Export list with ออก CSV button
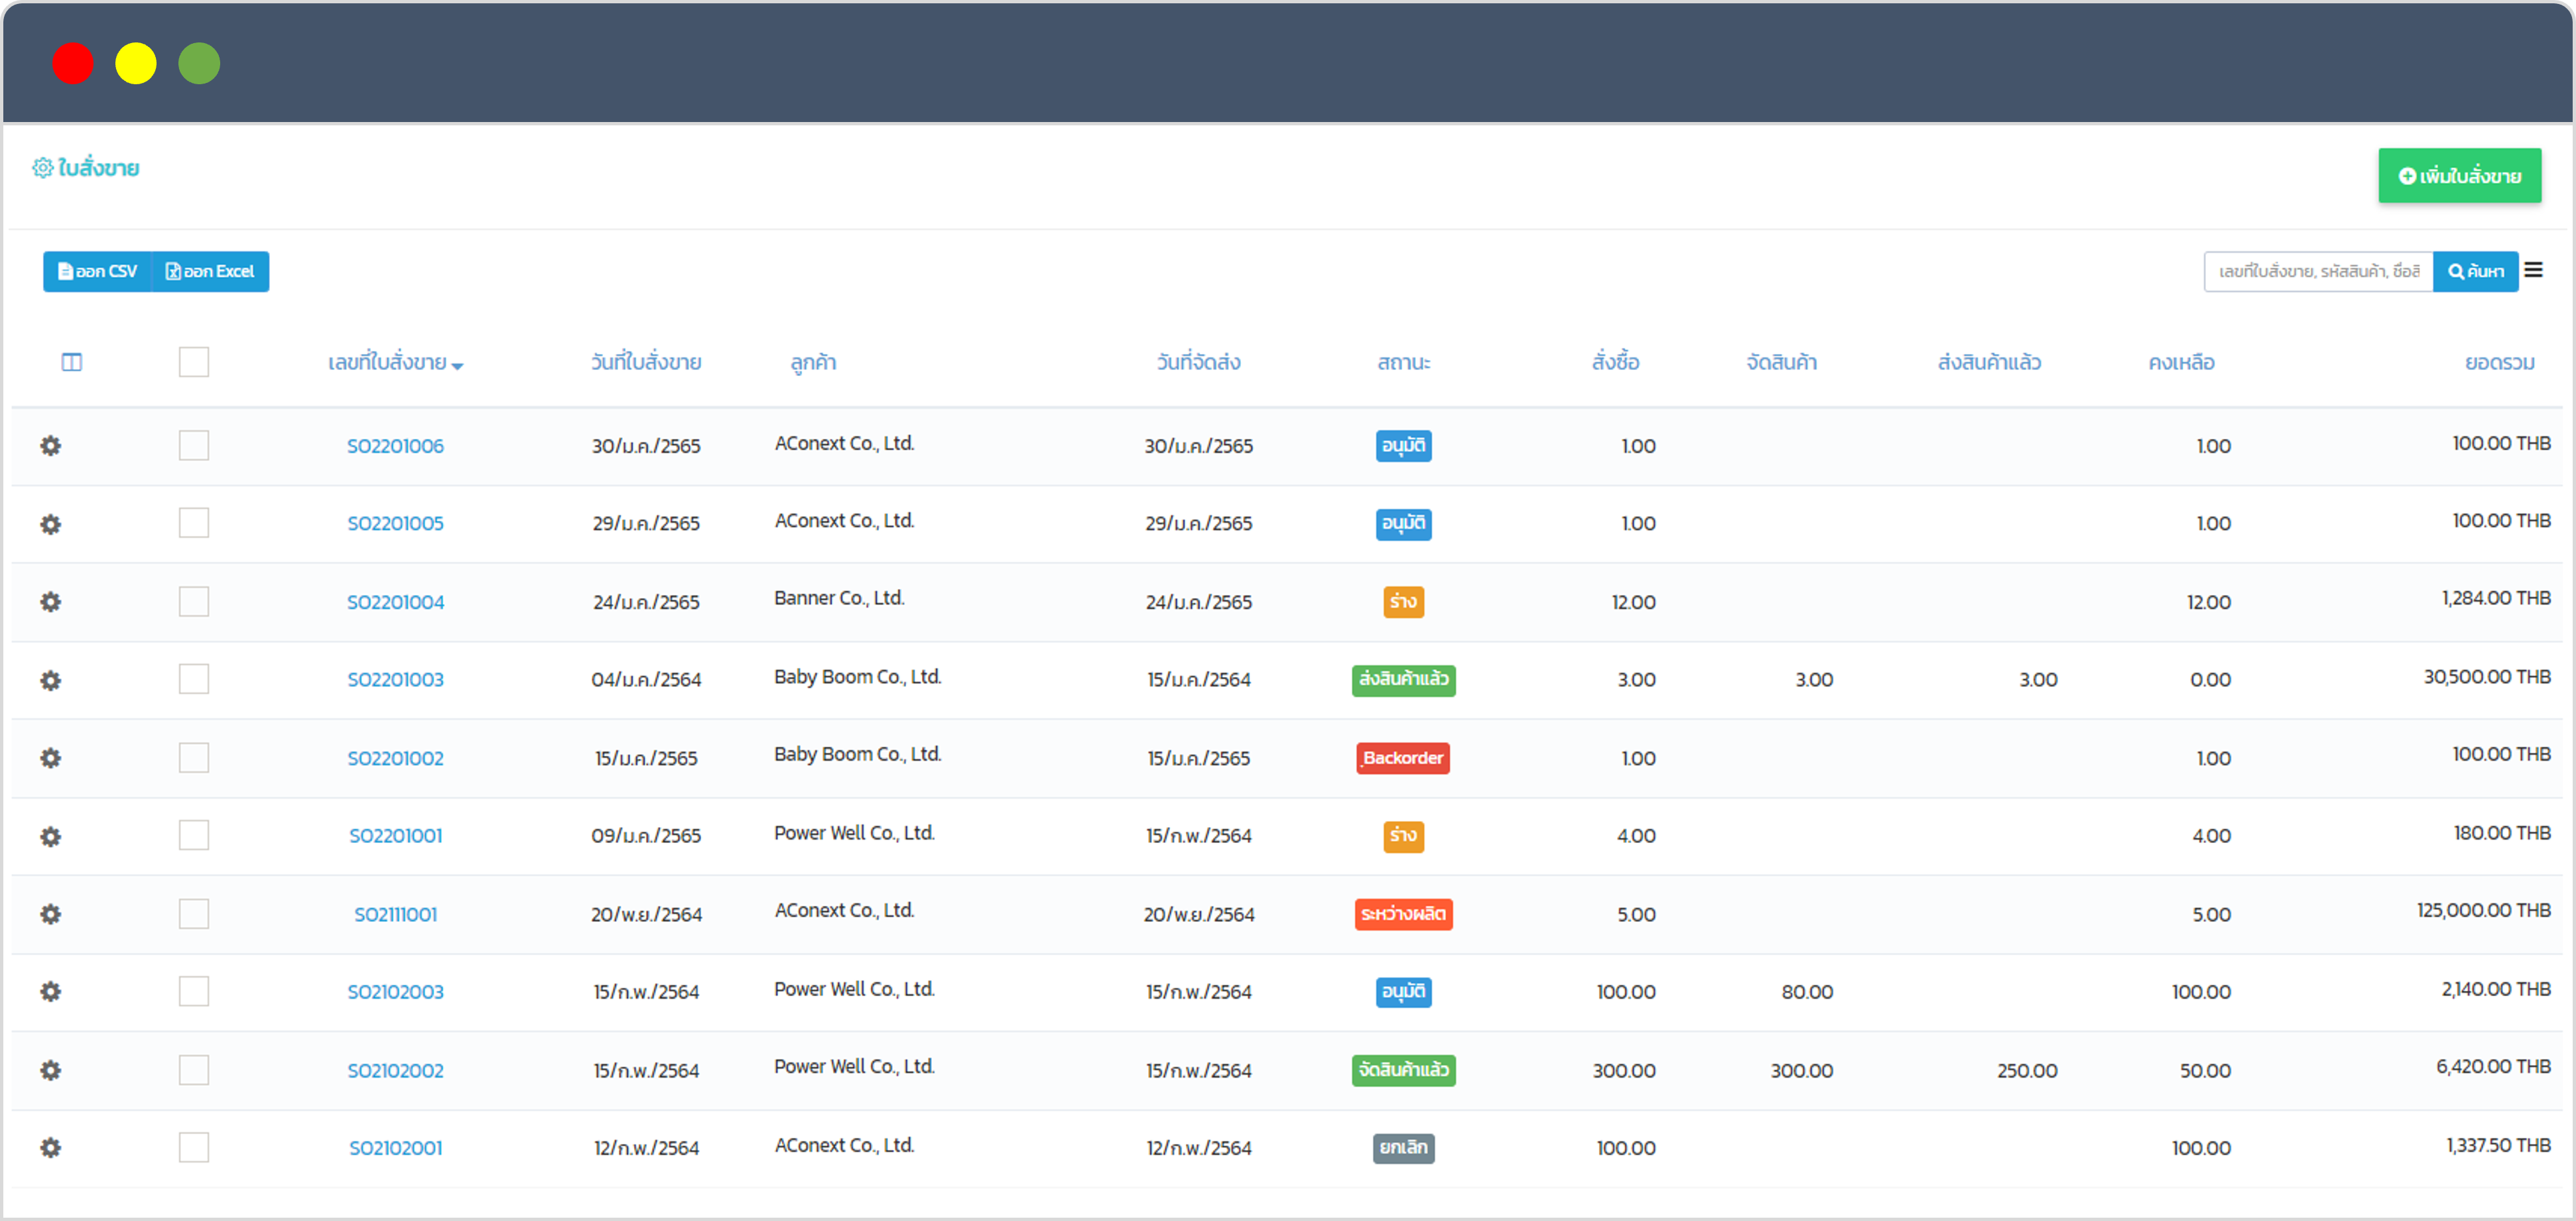The image size is (2576, 1221). click(97, 271)
